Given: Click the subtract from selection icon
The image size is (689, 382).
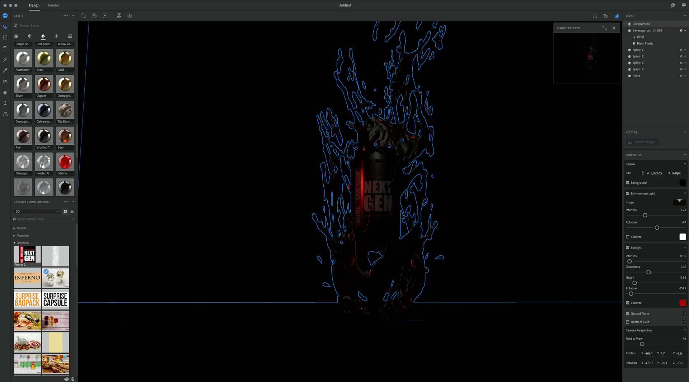Looking at the screenshot, I should pyautogui.click(x=105, y=16).
